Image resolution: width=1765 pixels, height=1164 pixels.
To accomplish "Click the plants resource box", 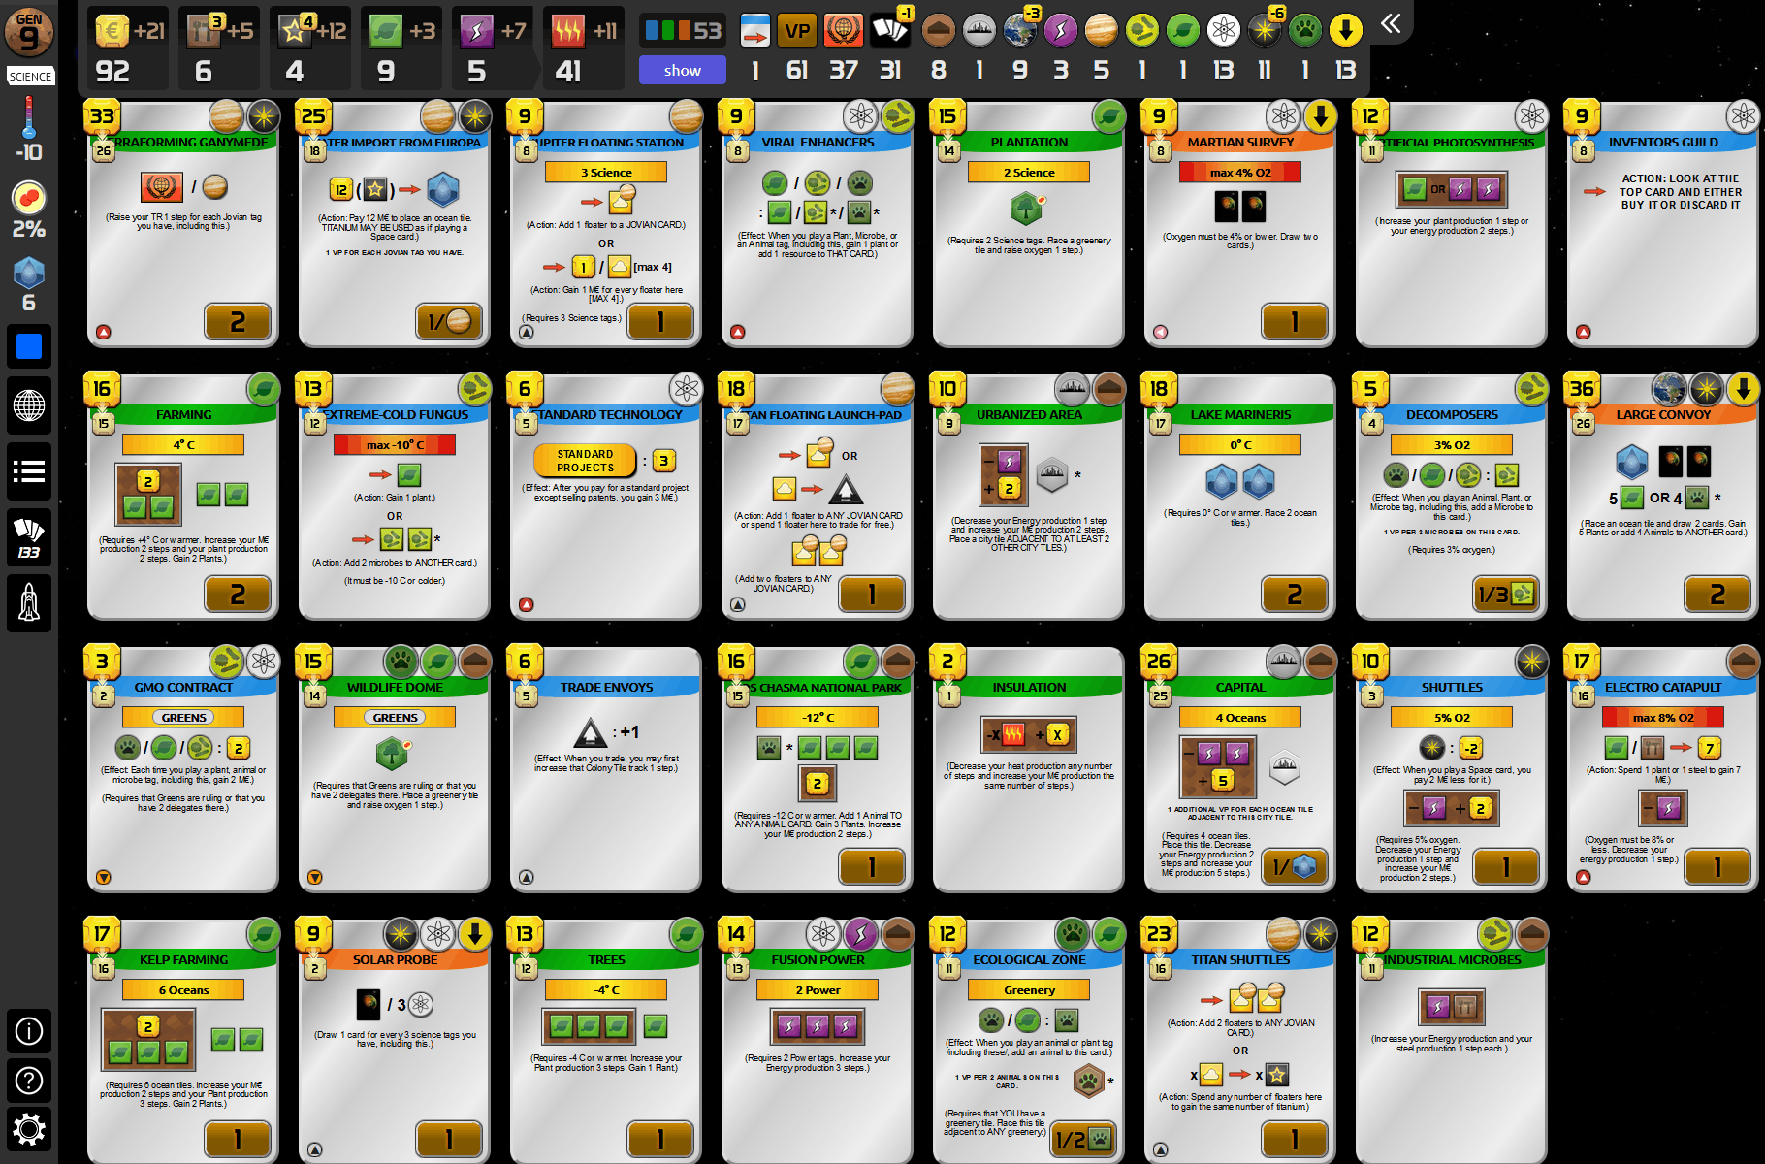I will [x=401, y=48].
